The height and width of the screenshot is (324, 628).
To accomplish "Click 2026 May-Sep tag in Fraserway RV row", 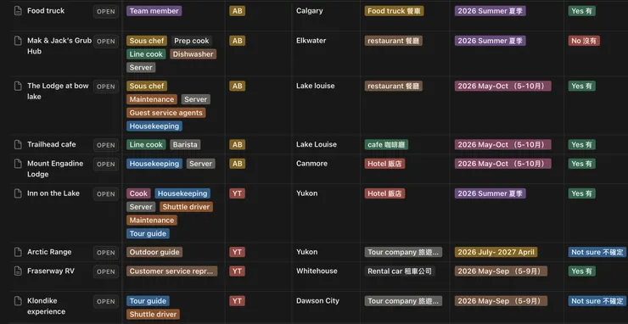I will (x=501, y=271).
